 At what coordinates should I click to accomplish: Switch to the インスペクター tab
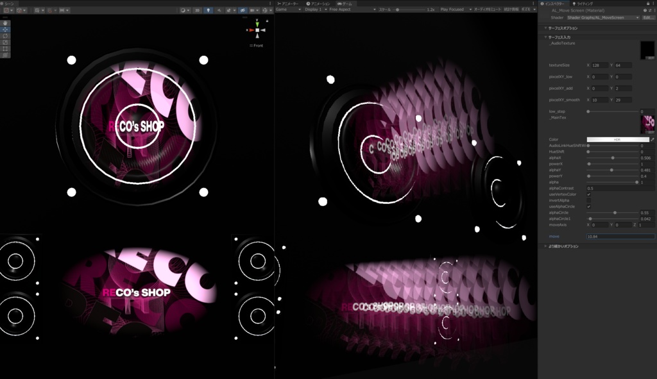[552, 3]
